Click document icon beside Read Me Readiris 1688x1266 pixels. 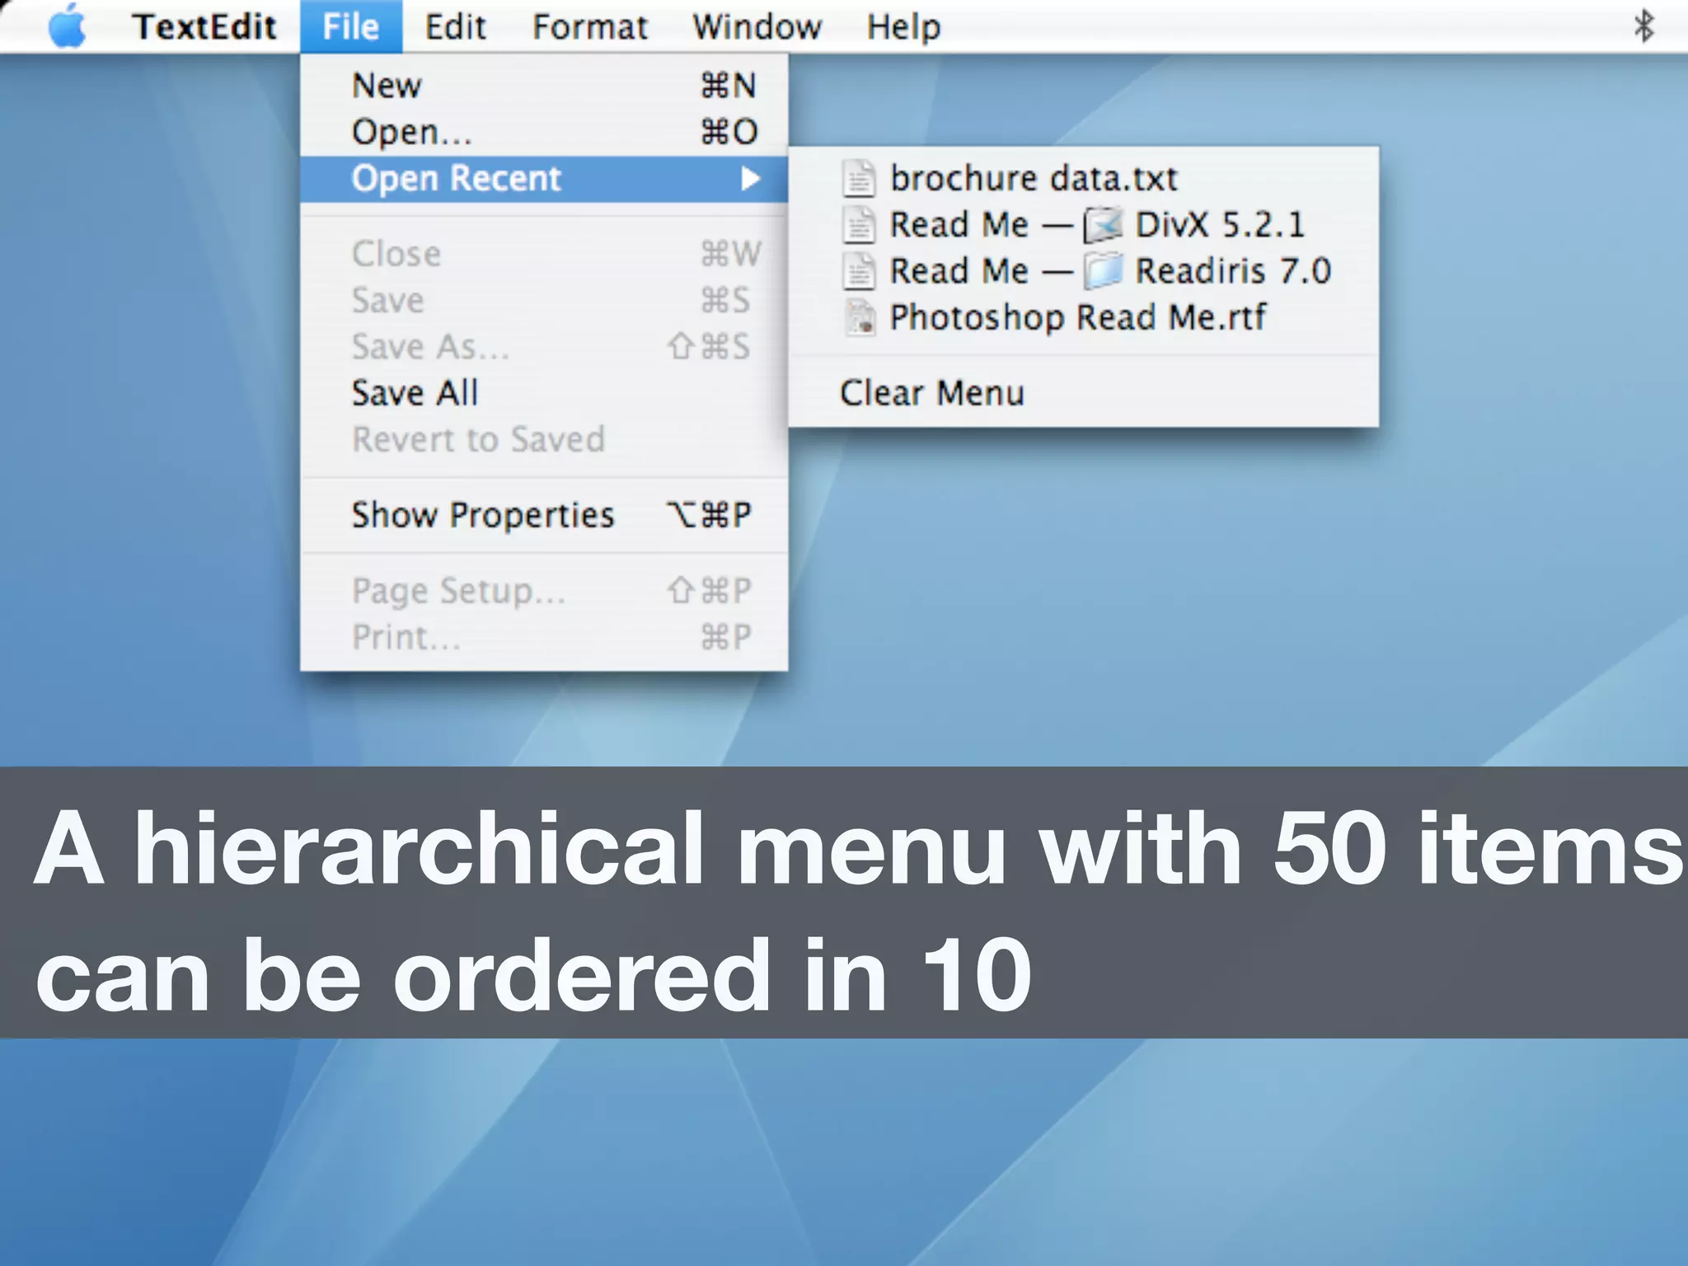tap(859, 271)
